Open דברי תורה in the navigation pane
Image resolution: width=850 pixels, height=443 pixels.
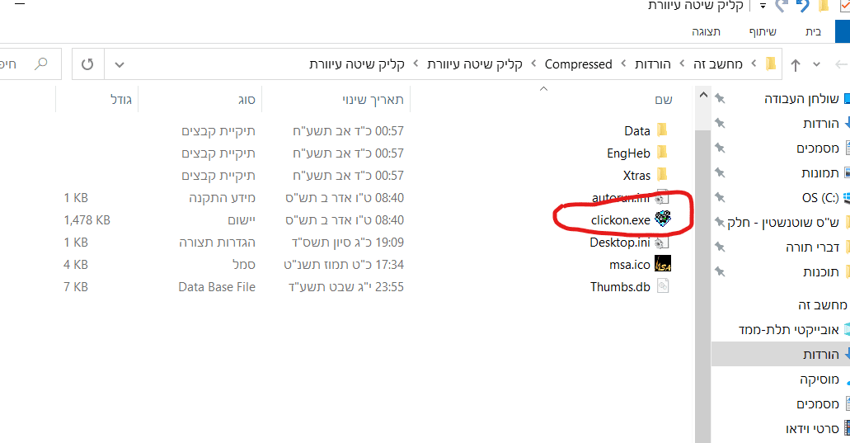click(x=812, y=247)
